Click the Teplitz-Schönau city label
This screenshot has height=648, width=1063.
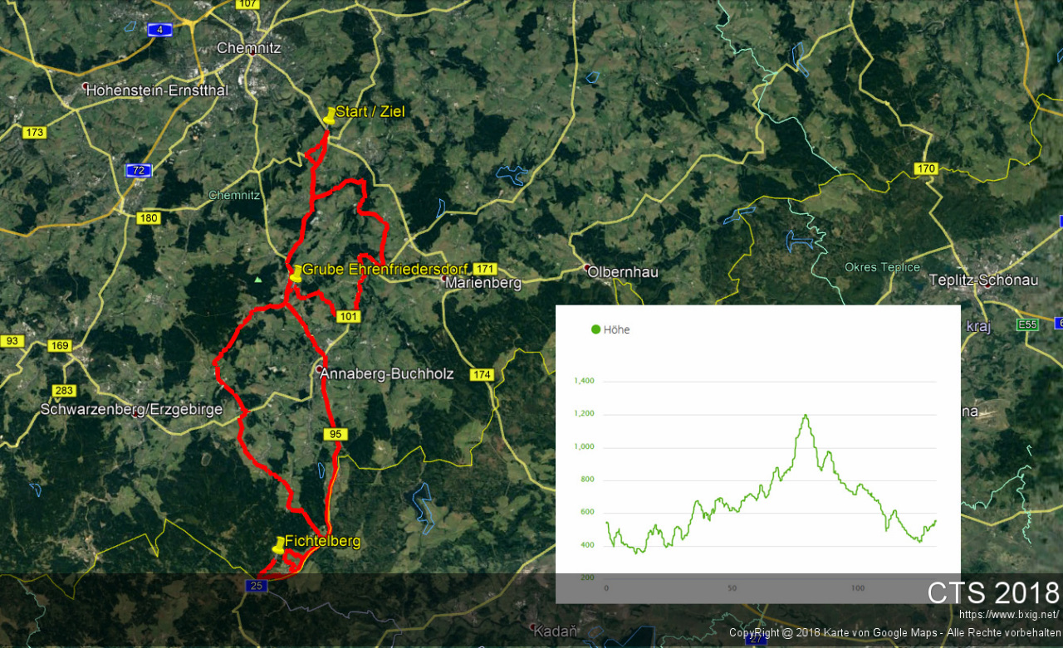(985, 280)
